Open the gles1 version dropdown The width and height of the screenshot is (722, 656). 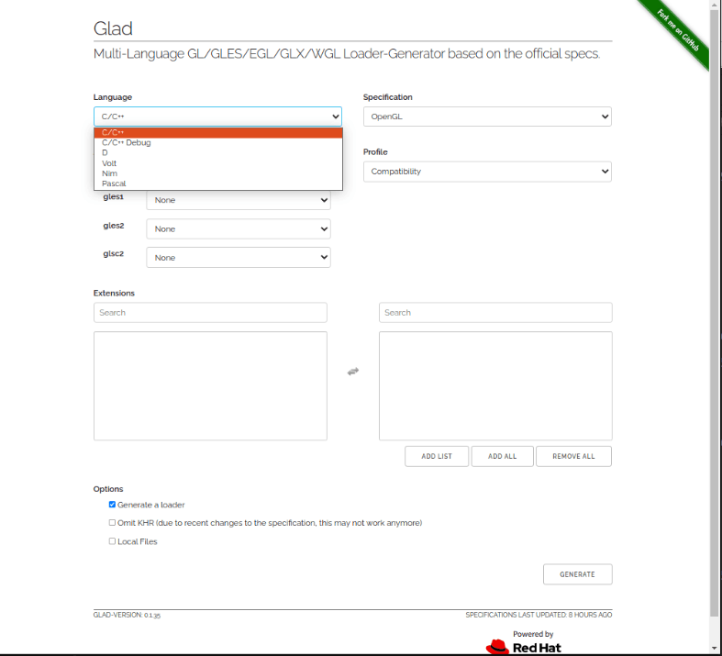239,200
